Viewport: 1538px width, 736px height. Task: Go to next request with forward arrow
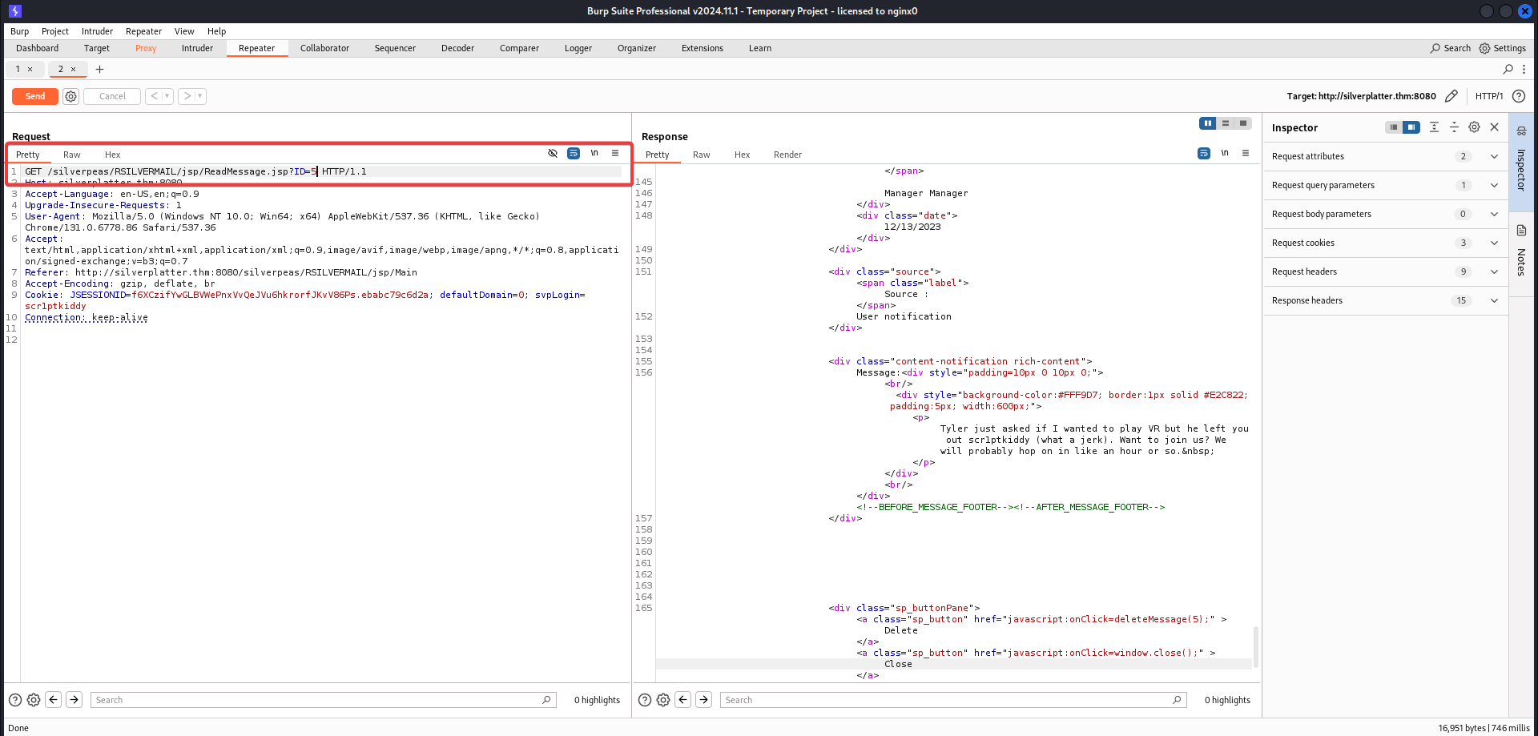tap(187, 96)
